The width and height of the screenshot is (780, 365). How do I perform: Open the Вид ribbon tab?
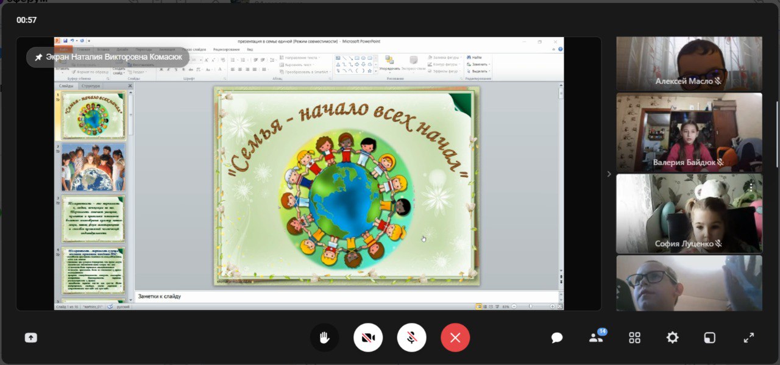250,49
